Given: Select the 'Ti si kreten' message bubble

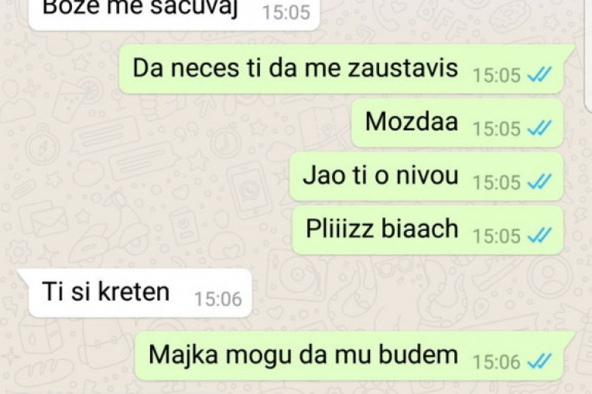Looking at the screenshot, I should [x=139, y=293].
